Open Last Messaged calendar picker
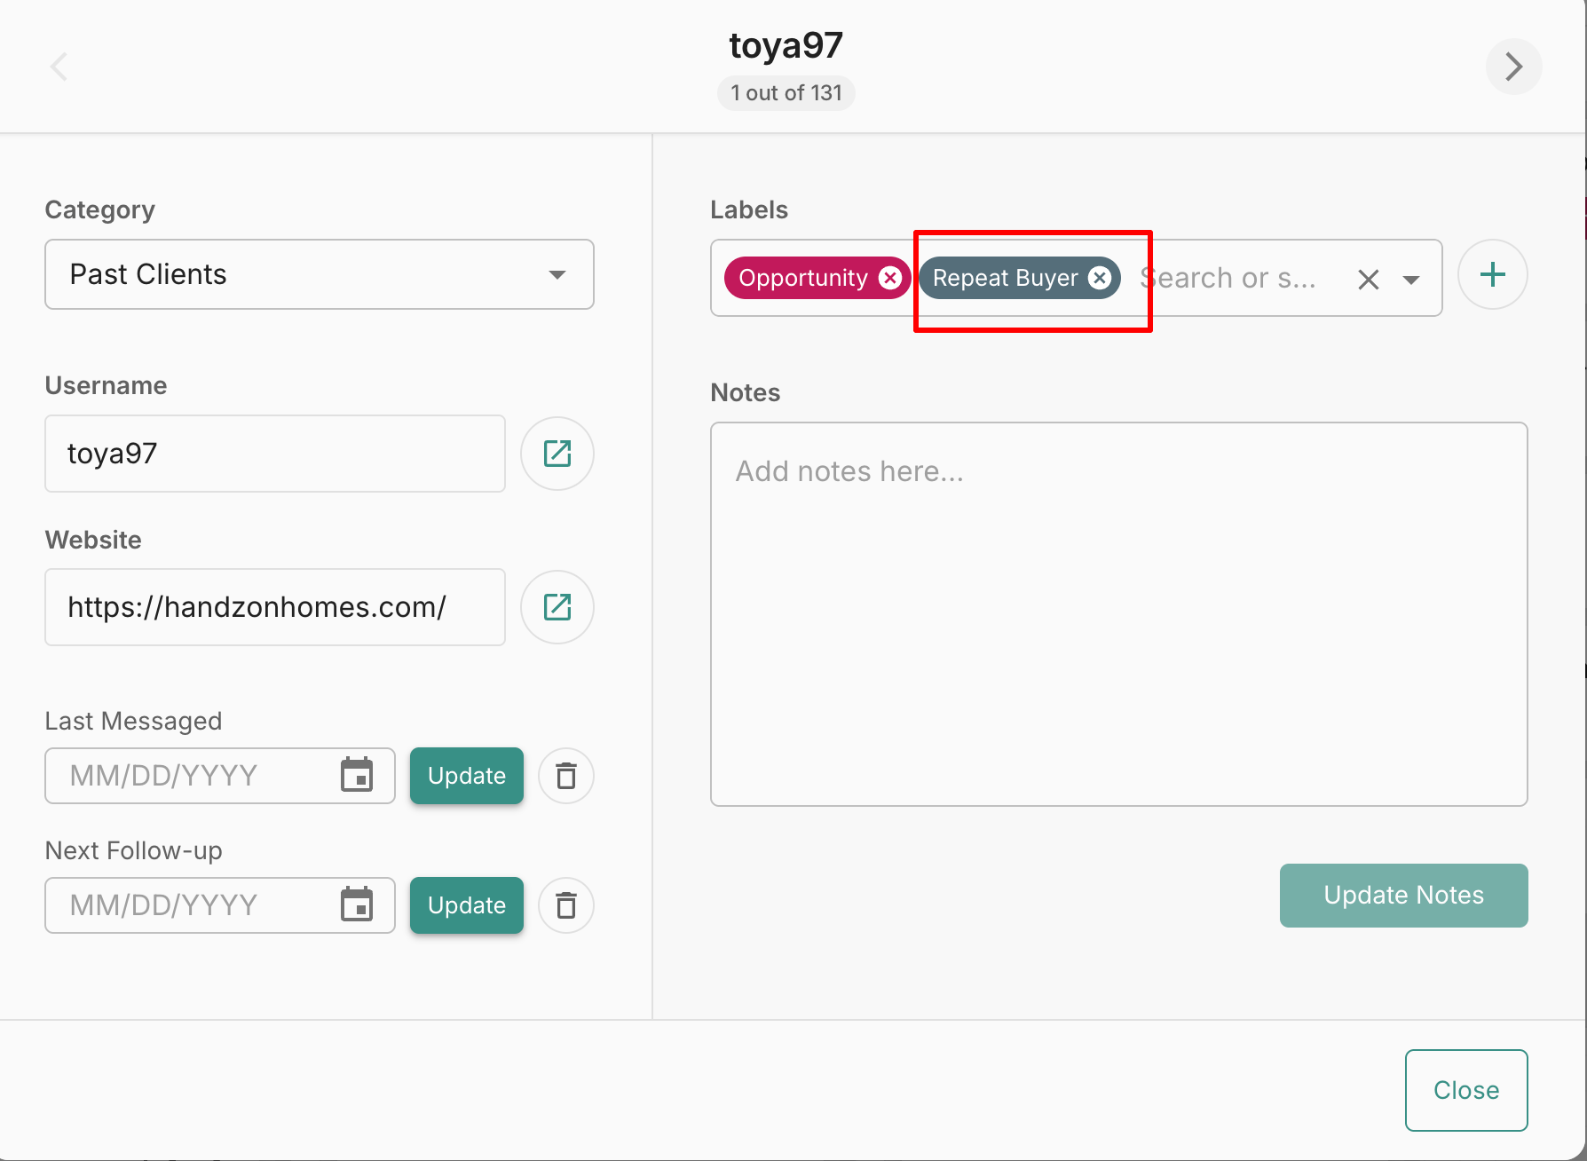The width and height of the screenshot is (1587, 1161). point(357,776)
